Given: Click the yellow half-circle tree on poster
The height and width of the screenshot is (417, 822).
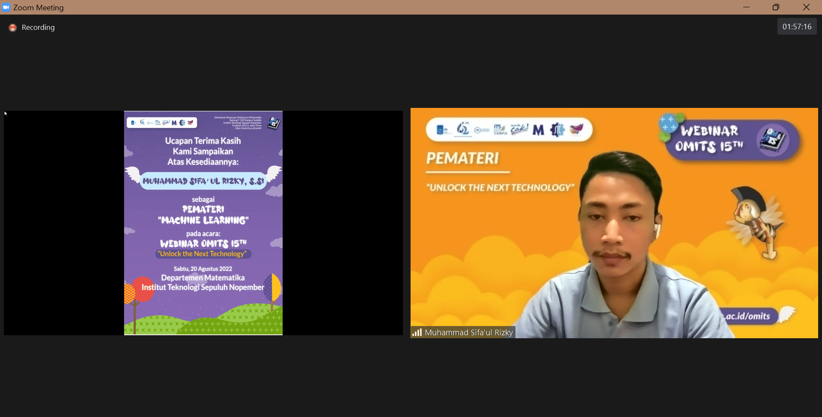Looking at the screenshot, I should pyautogui.click(x=274, y=288).
